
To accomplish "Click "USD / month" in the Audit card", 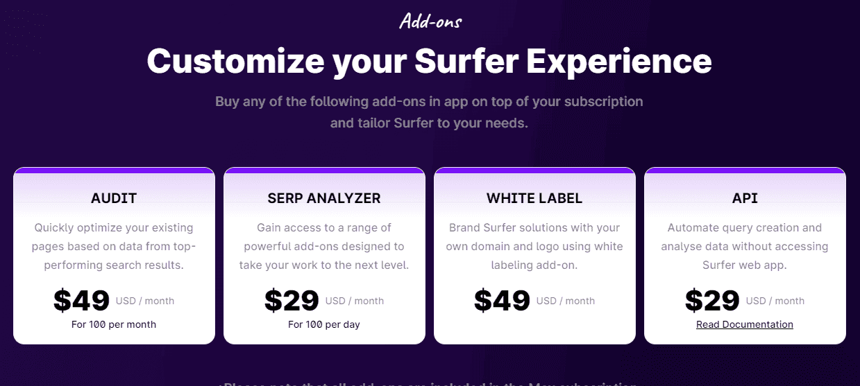I will 145,301.
